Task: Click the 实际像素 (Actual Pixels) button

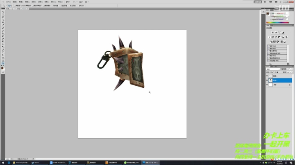Action: (55, 6)
